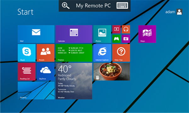Open the Music headphones tile
The height and width of the screenshot is (113, 189).
pyautogui.click(x=126, y=29)
